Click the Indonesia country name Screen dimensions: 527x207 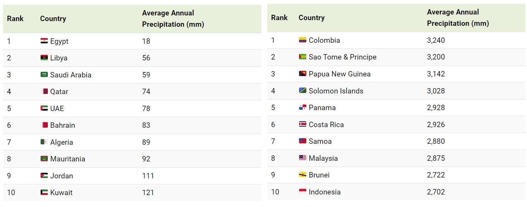pos(325,192)
